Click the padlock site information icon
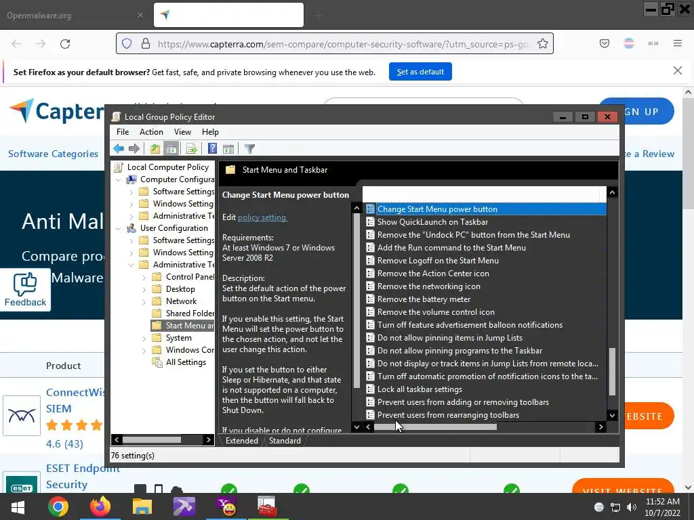This screenshot has width=694, height=520. pos(145,43)
